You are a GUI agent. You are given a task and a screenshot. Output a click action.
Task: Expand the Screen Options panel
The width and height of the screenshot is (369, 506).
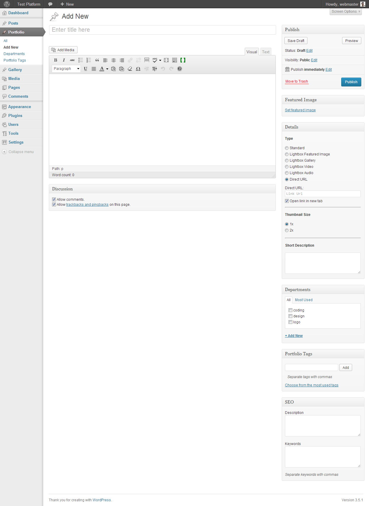(346, 12)
